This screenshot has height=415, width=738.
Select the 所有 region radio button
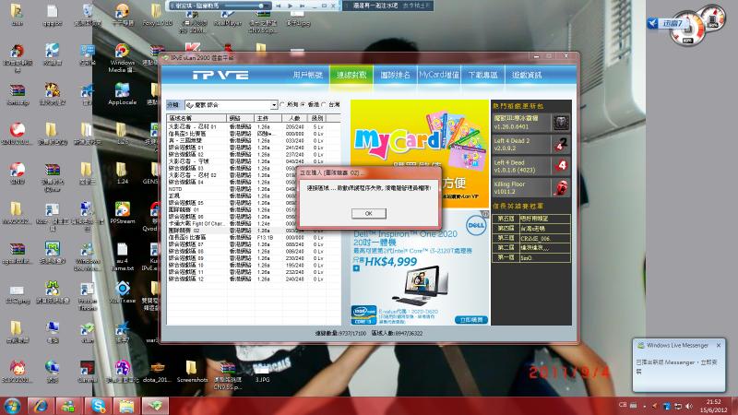282,104
